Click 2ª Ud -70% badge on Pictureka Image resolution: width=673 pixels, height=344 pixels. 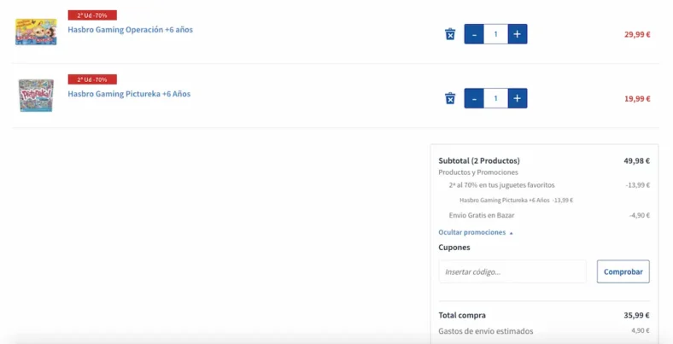coord(92,79)
